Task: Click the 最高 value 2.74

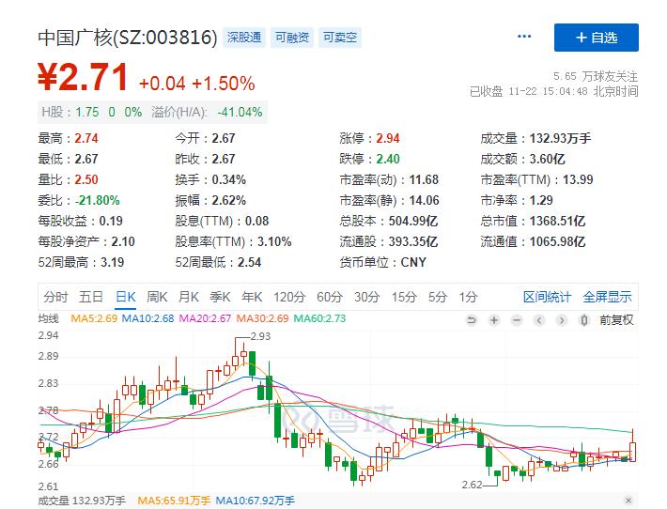Action: 86,138
